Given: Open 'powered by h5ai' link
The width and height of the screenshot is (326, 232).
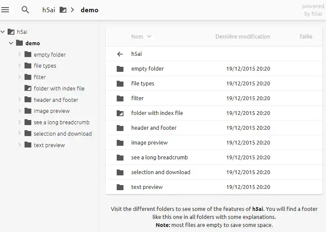Looking at the screenshot, I should 313,10.
